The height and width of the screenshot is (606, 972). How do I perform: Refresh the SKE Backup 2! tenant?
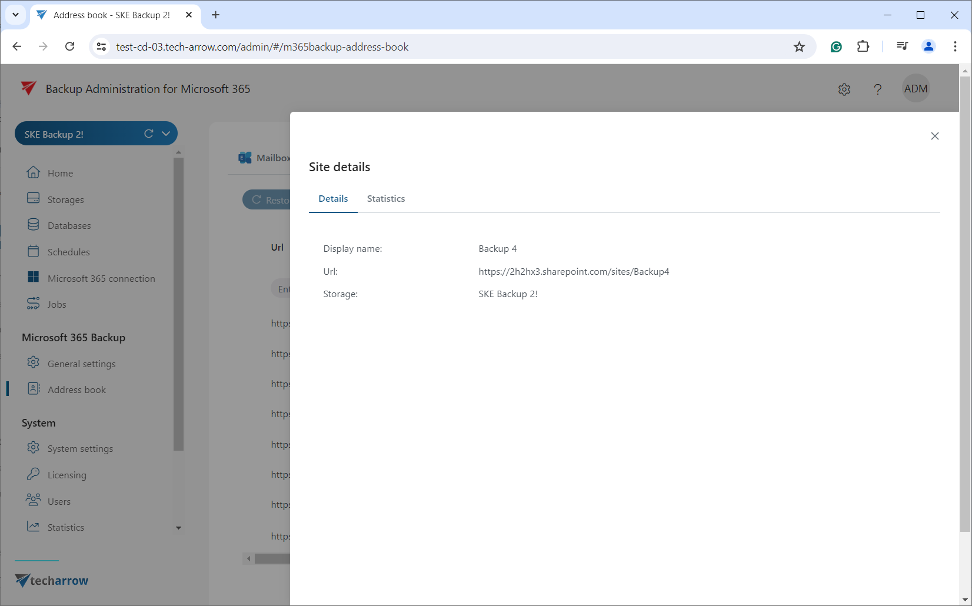pos(149,134)
